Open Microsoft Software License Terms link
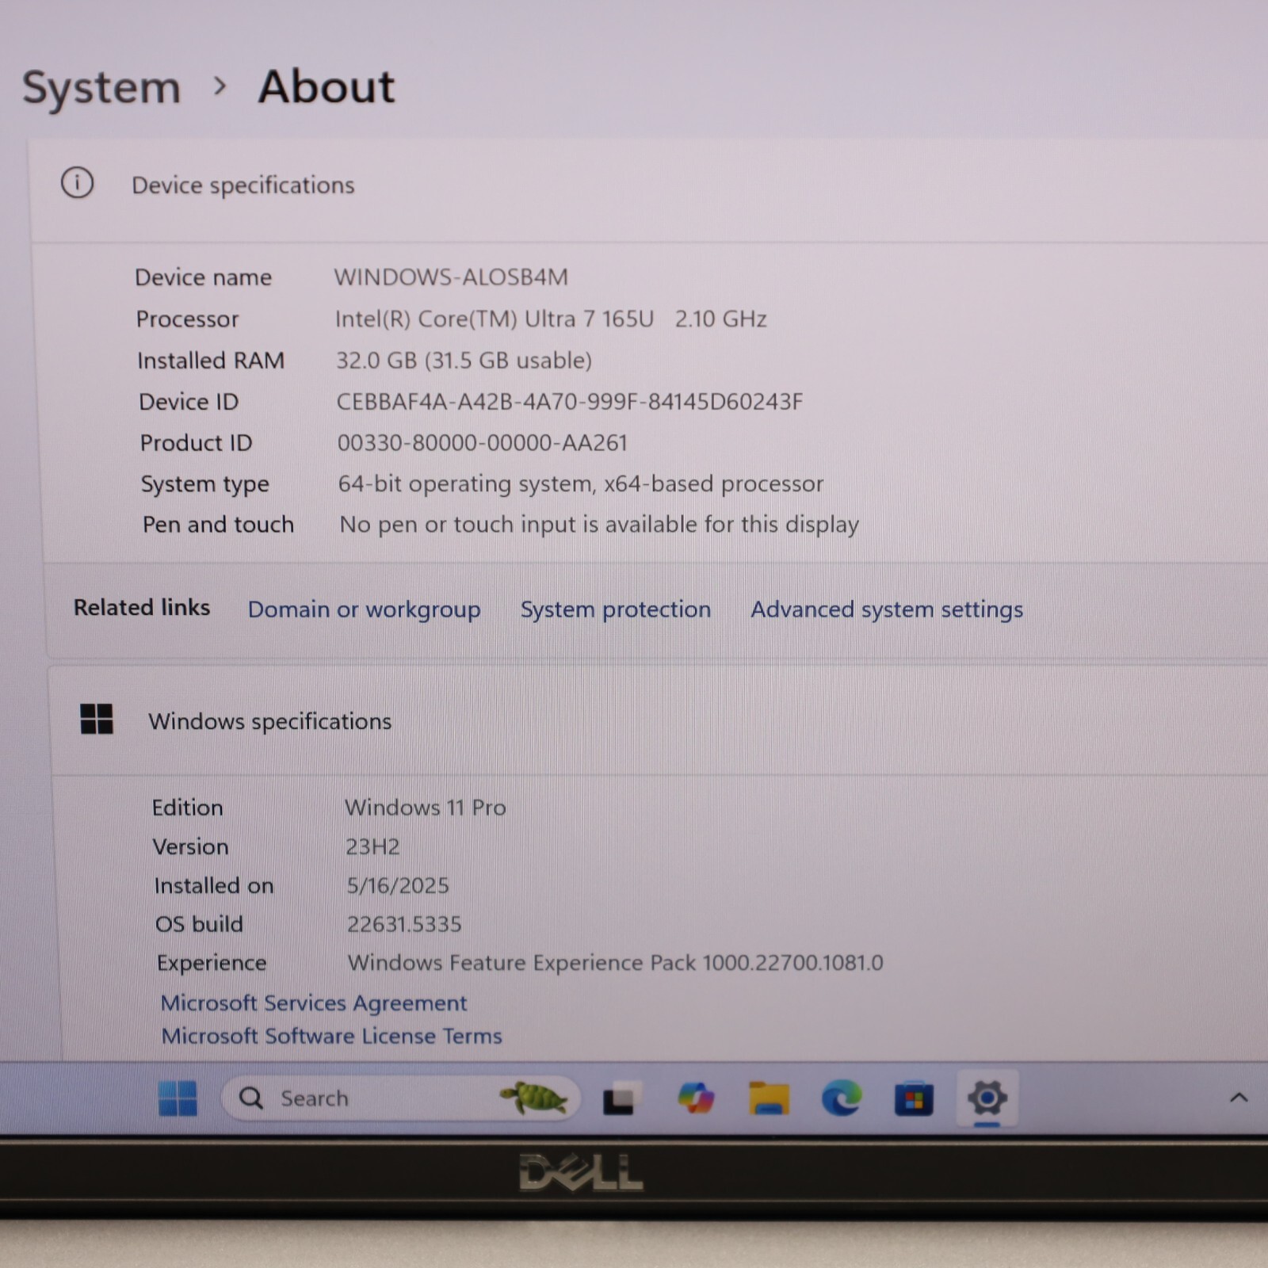 [331, 1036]
